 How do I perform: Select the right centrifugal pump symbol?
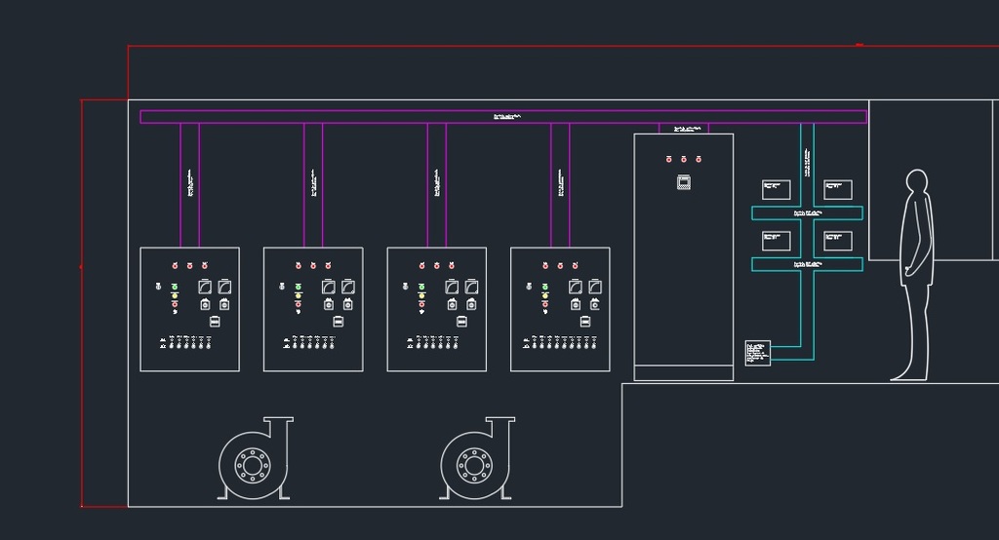click(x=474, y=464)
